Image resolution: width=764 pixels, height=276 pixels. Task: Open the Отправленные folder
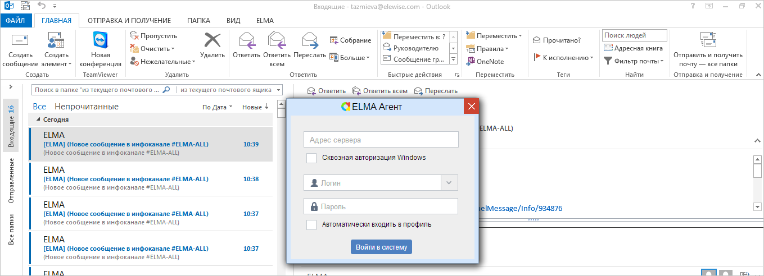coord(11,180)
